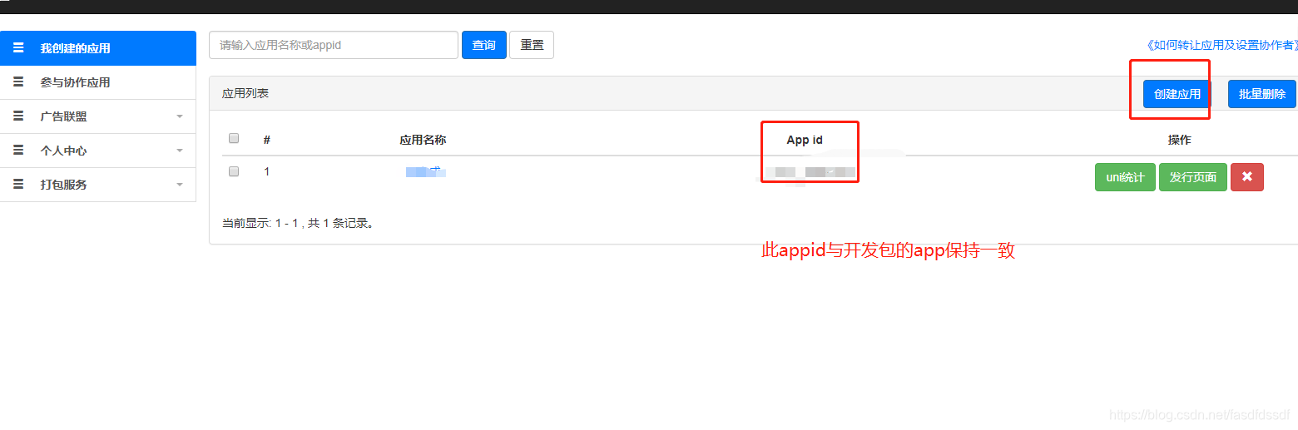1298x430 pixels.
Task: Delete the app with the red X button
Action: [x=1247, y=177]
